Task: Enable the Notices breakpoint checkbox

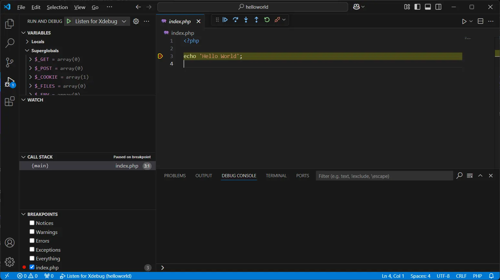Action: pos(32,223)
